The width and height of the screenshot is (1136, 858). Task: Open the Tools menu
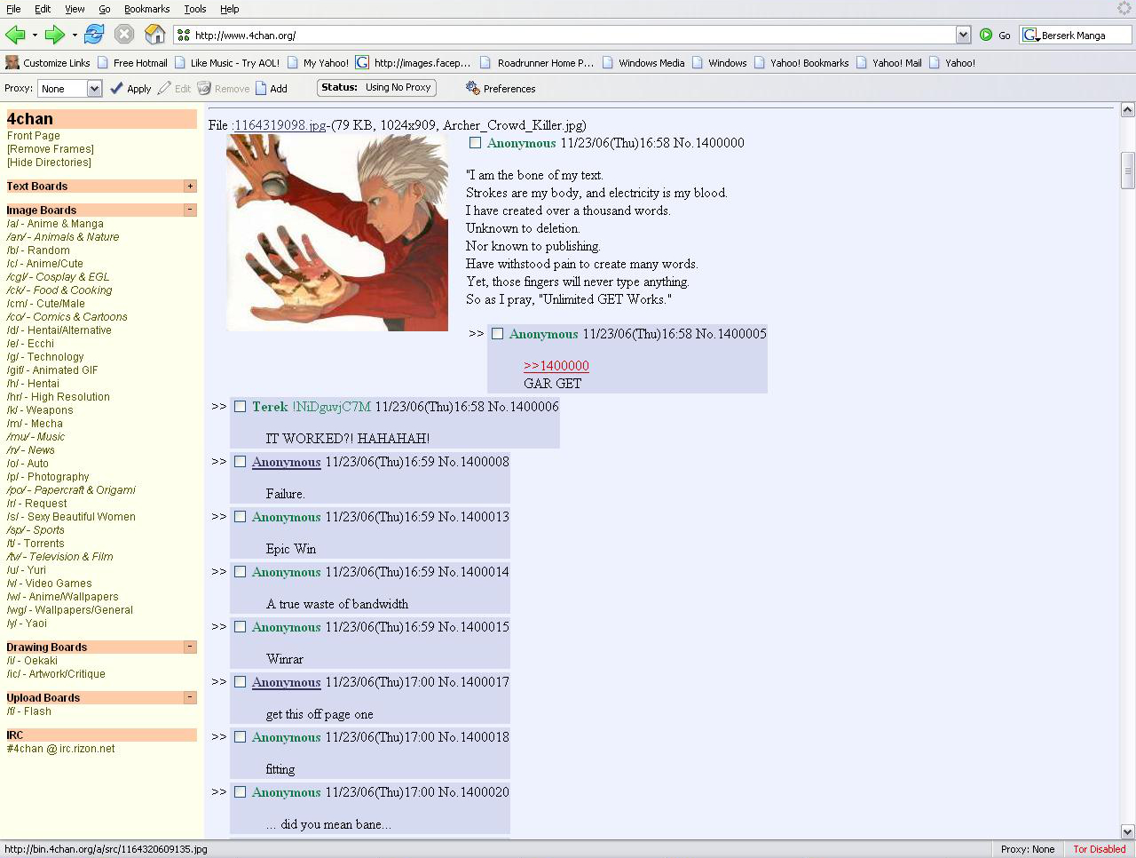tap(195, 9)
